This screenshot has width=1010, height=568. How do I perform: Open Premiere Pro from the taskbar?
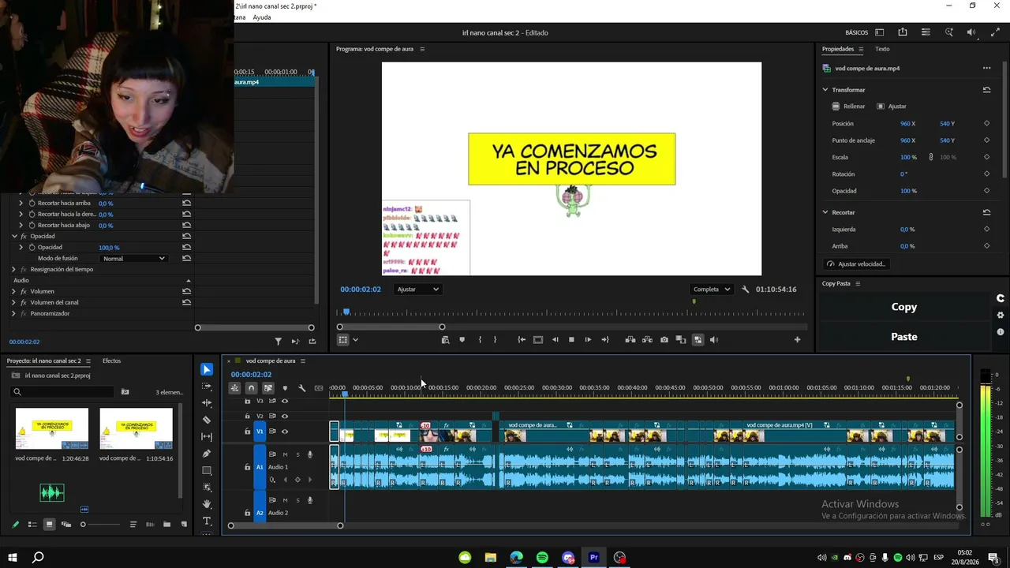[x=593, y=558]
